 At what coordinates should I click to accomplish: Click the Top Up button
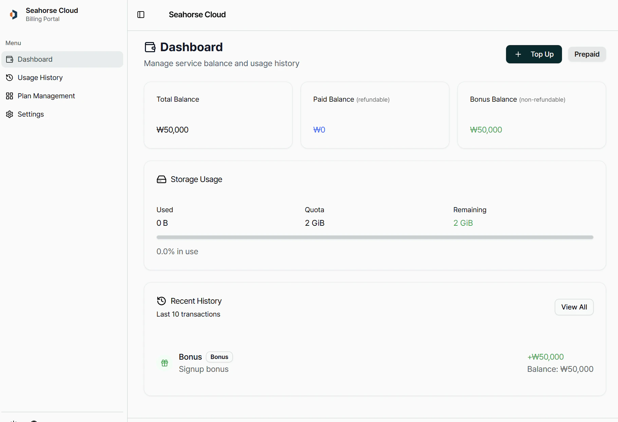point(534,54)
